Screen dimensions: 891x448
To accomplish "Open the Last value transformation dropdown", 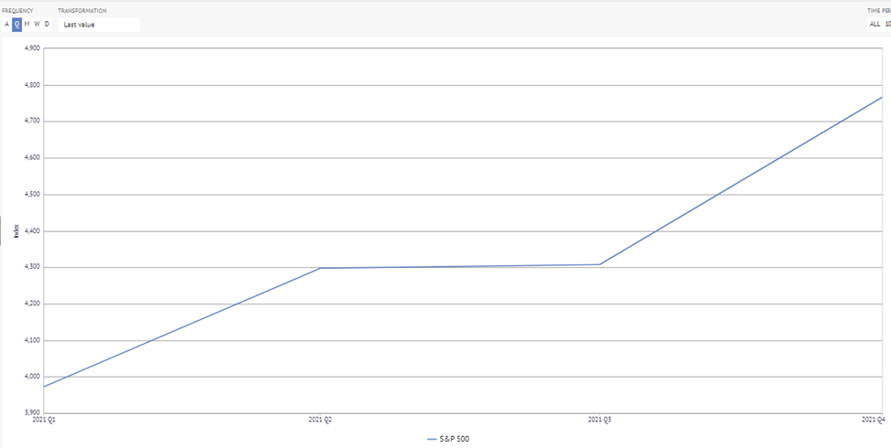I will (99, 25).
